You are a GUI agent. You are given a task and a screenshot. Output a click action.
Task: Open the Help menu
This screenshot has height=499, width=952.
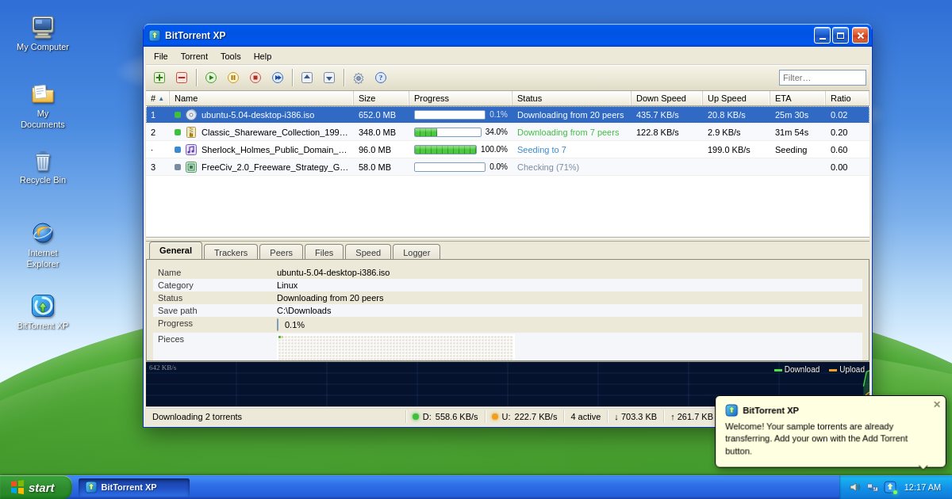coord(263,56)
